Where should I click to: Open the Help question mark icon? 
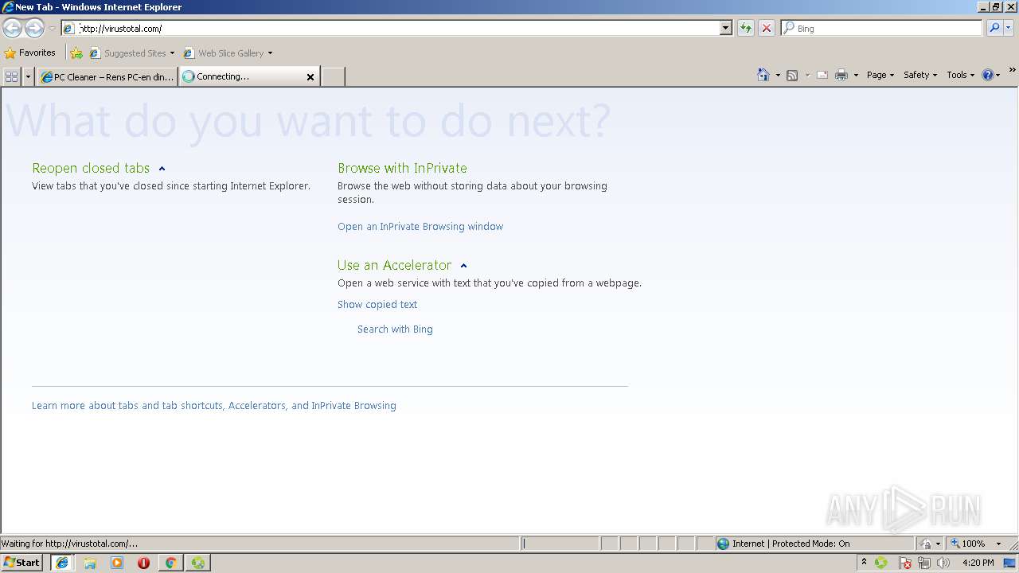(990, 75)
